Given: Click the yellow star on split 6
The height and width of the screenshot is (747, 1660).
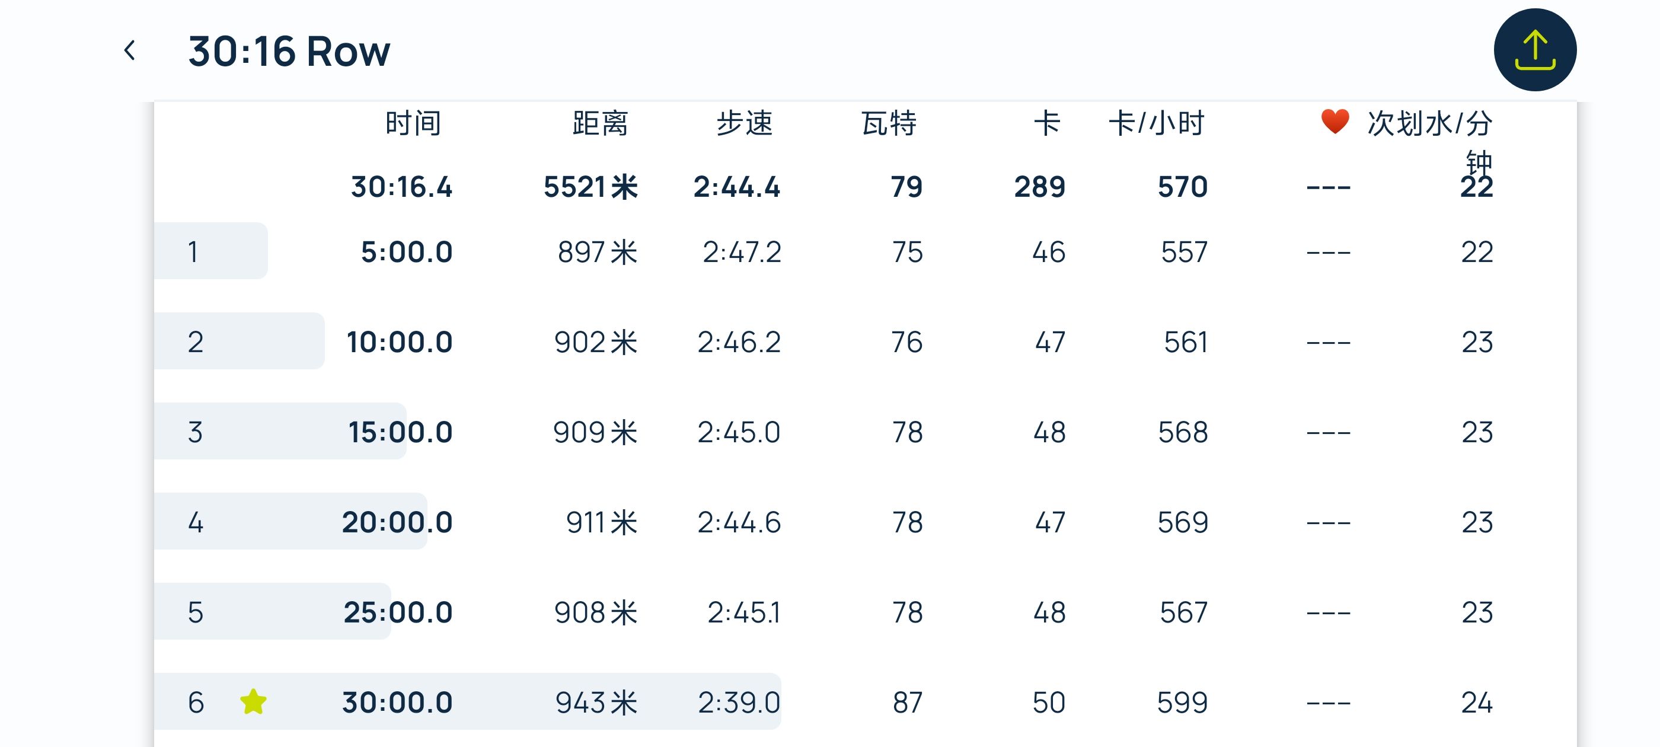Looking at the screenshot, I should coord(253,702).
